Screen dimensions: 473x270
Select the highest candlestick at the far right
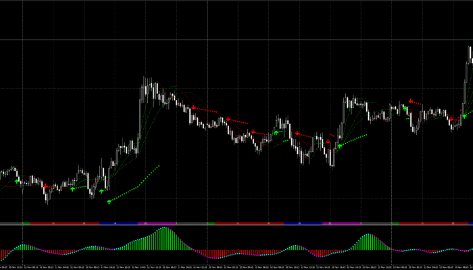470,54
